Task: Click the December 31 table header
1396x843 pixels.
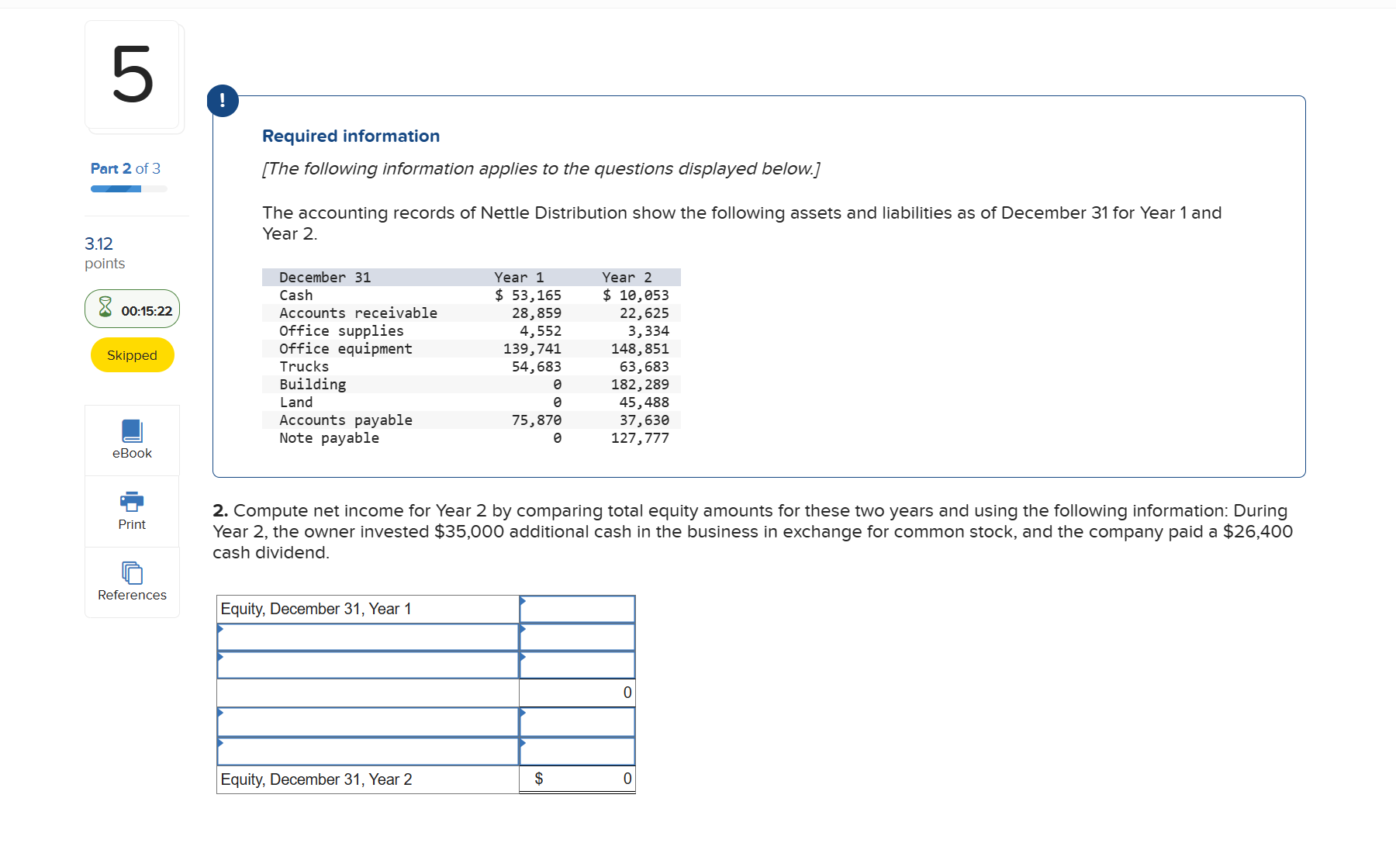Action: 325,278
